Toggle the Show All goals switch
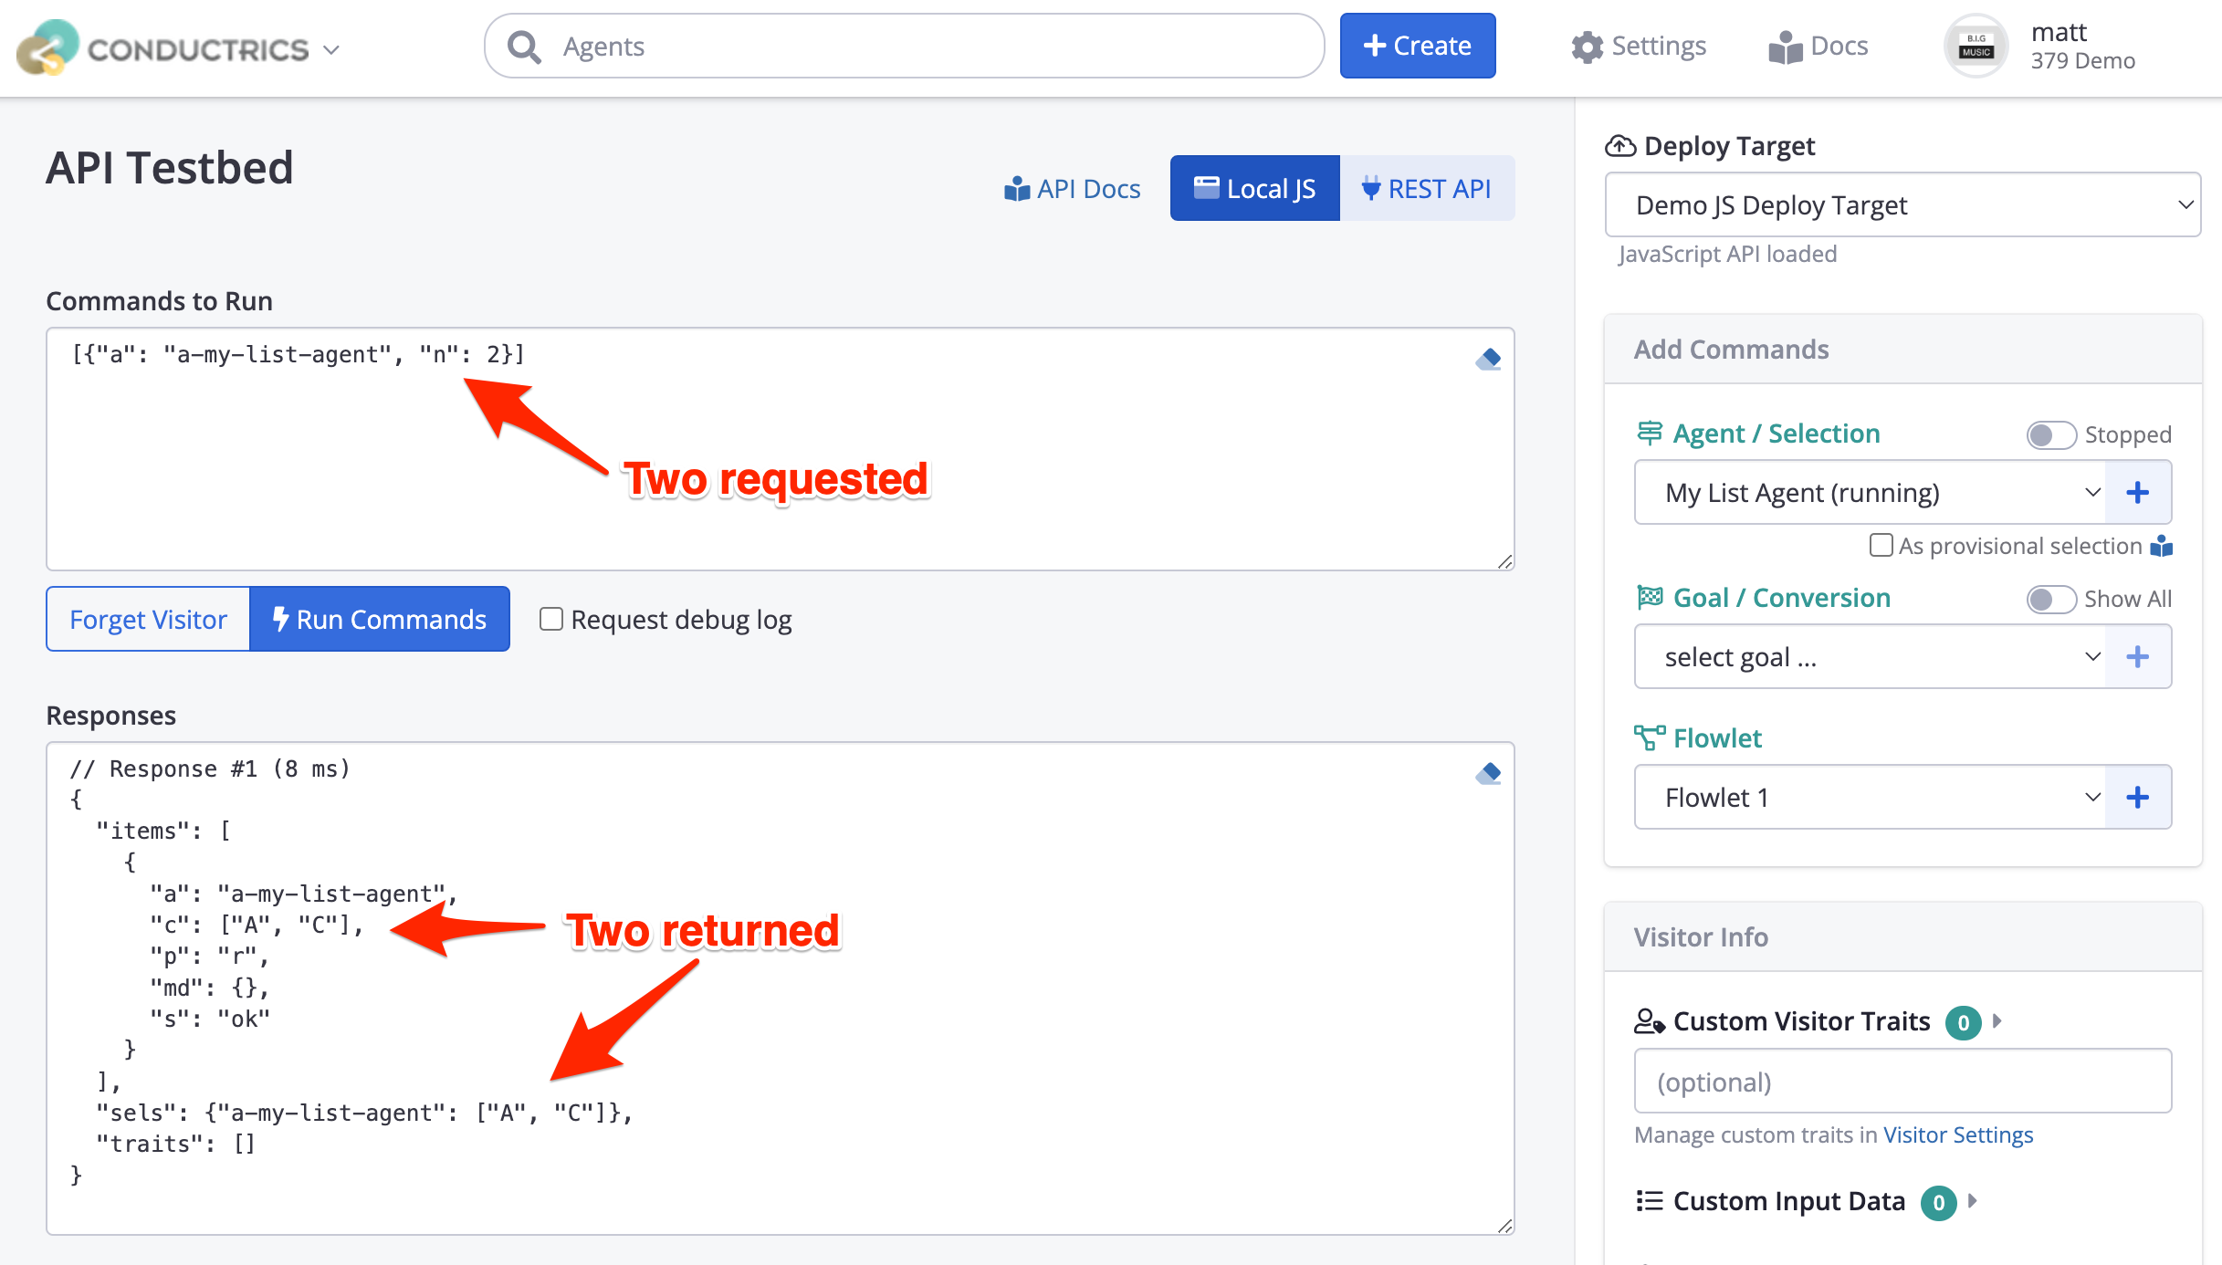Image resolution: width=2222 pixels, height=1265 pixels. pos(2050,600)
